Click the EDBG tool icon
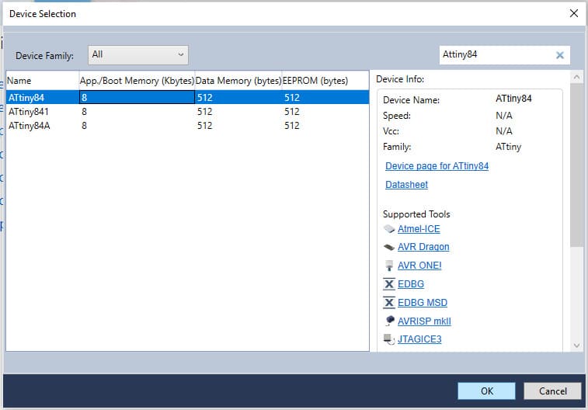 [389, 284]
